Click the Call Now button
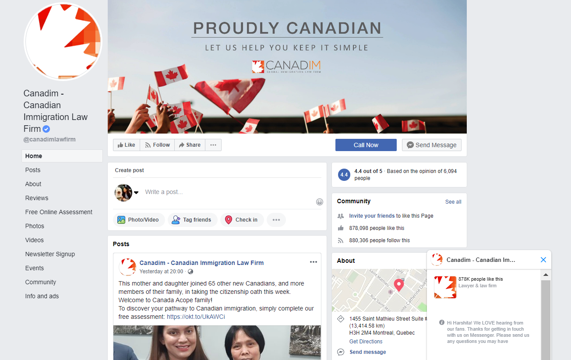The height and width of the screenshot is (360, 571). (366, 145)
